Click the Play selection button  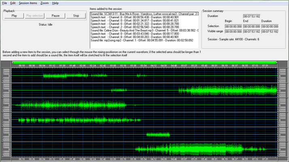(35, 16)
